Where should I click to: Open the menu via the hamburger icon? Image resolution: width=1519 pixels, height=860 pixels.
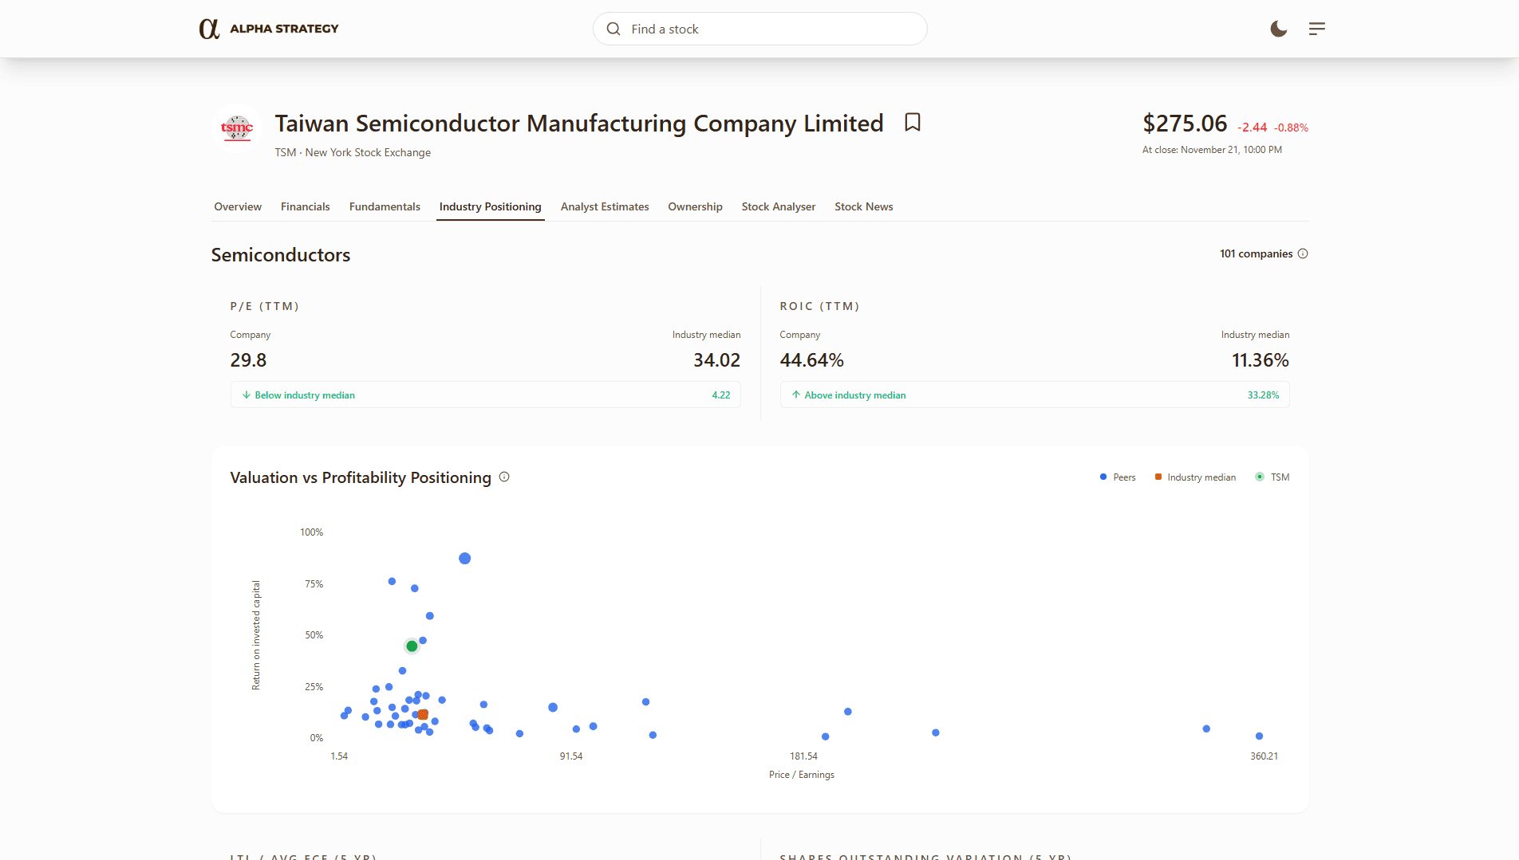[1316, 29]
